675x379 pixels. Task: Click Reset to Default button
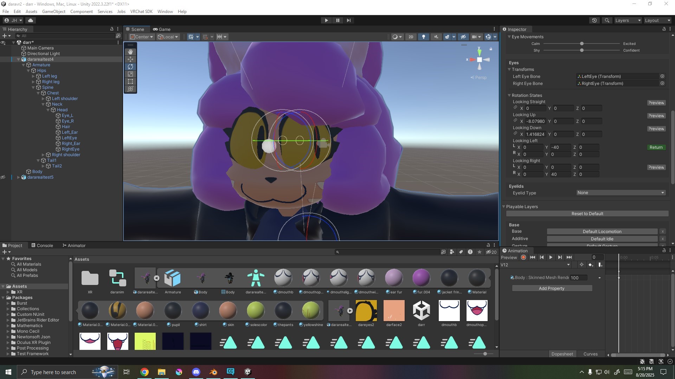(x=587, y=214)
